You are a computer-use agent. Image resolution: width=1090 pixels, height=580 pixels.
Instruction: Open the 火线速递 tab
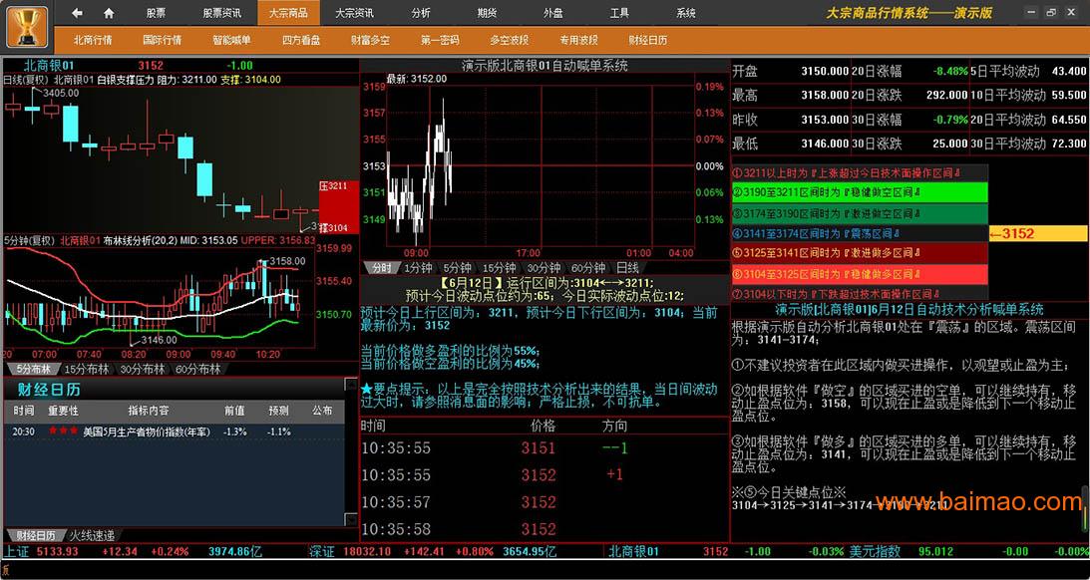91,535
